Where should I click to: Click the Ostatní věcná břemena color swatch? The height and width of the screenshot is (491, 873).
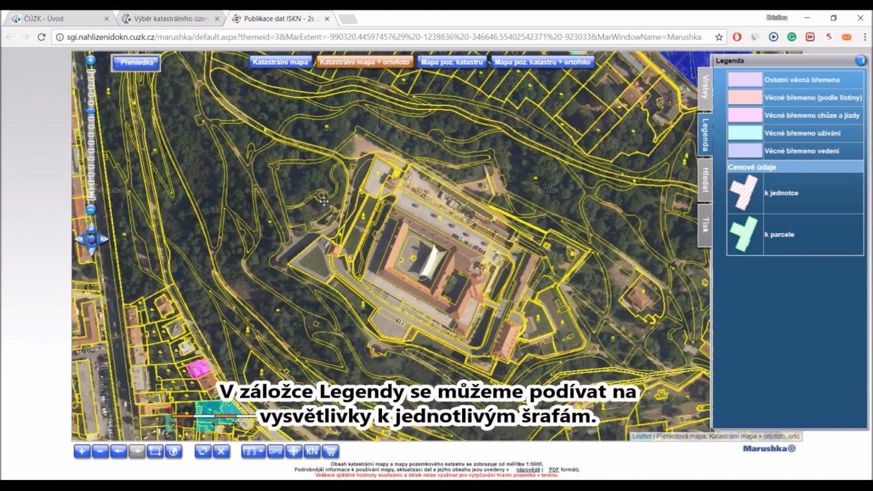pos(744,79)
